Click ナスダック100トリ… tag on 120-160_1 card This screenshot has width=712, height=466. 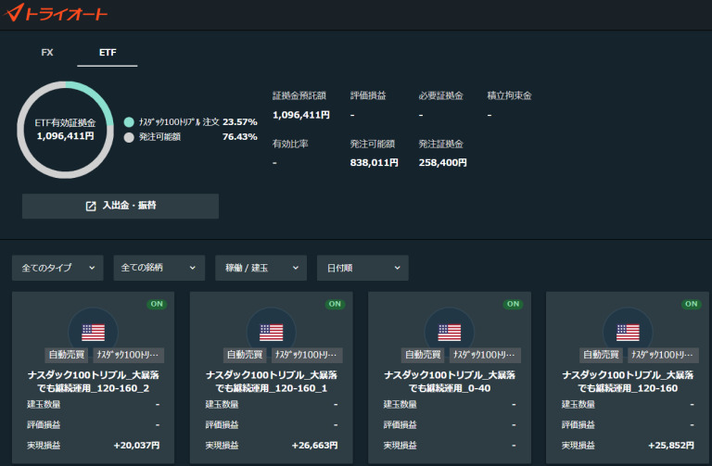(307, 355)
